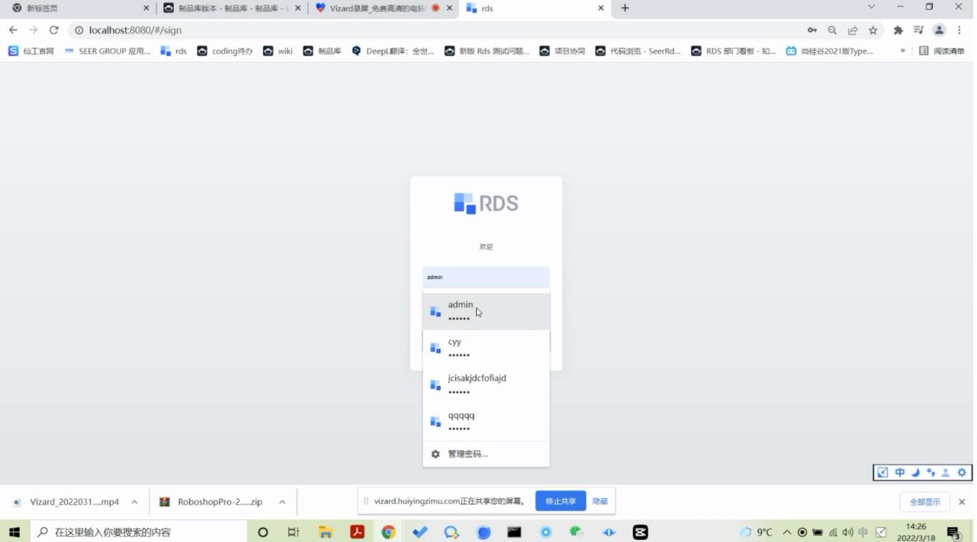Click the browser back arrow

(13, 30)
